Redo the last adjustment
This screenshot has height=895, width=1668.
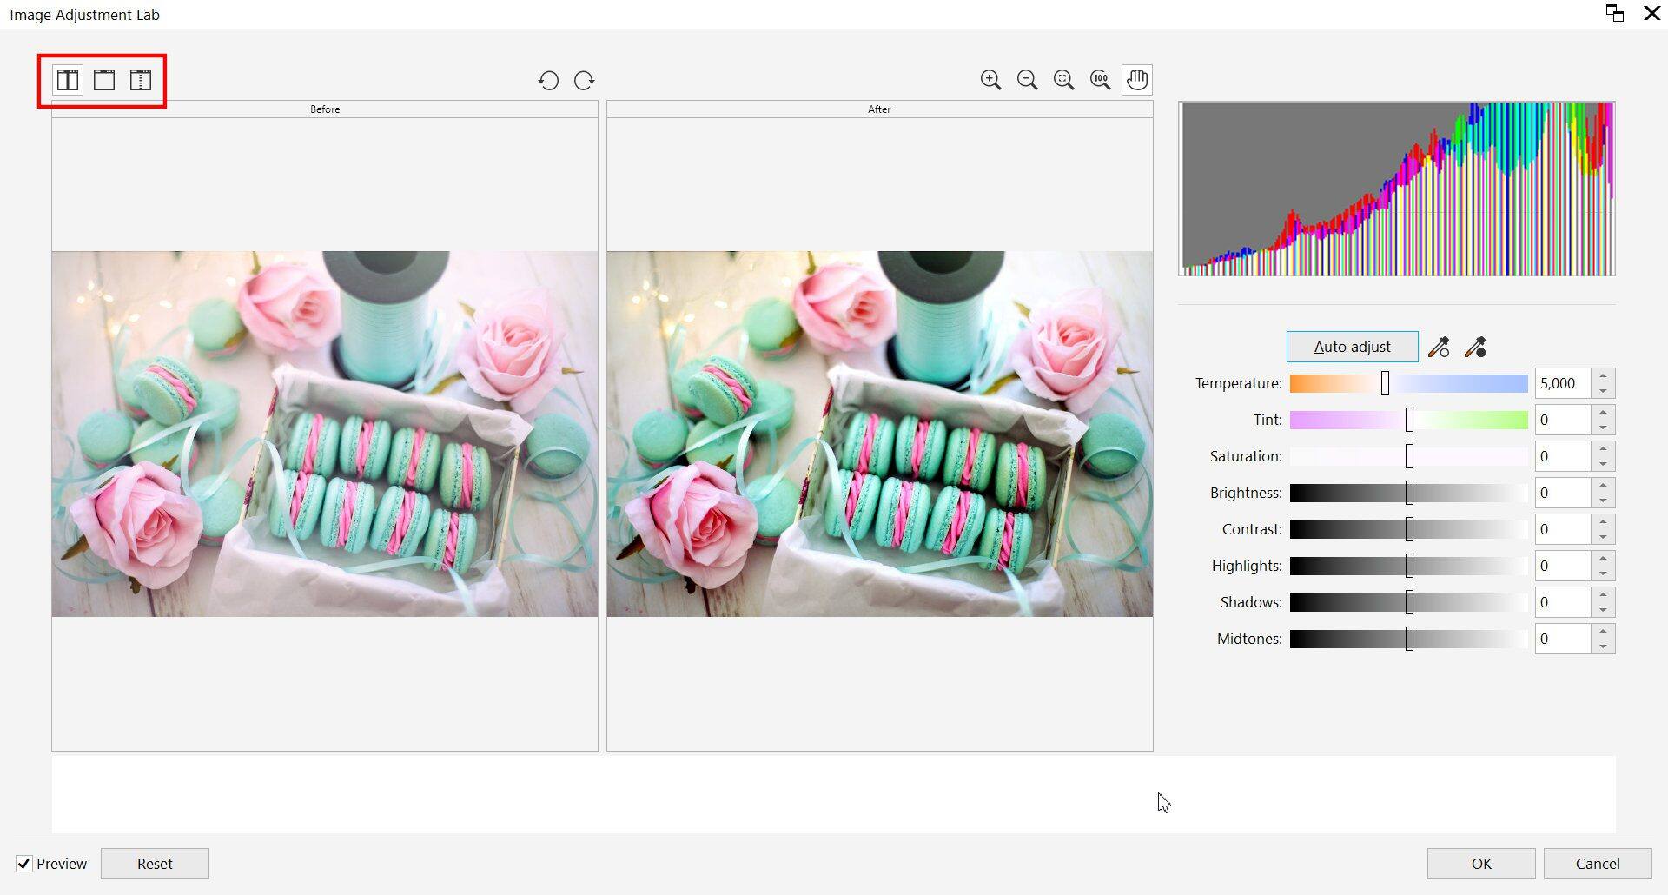point(584,80)
